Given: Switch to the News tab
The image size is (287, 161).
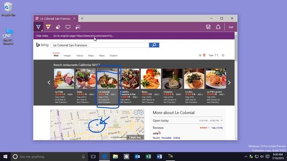Looking at the screenshot, I should tap(102, 55).
